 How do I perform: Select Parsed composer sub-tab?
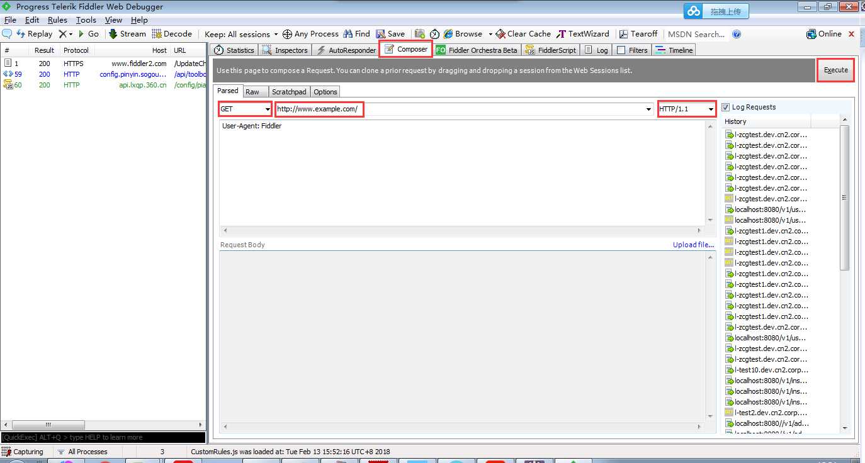click(x=228, y=91)
